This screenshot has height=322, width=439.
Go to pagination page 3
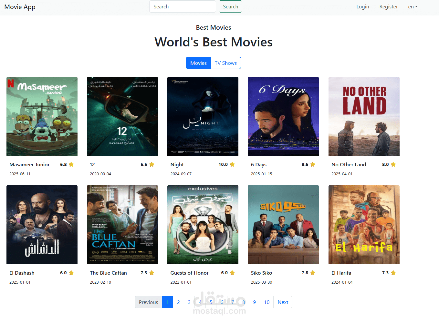point(189,302)
